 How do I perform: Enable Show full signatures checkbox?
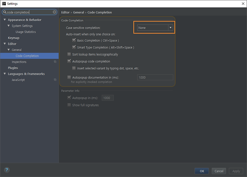click(69, 105)
